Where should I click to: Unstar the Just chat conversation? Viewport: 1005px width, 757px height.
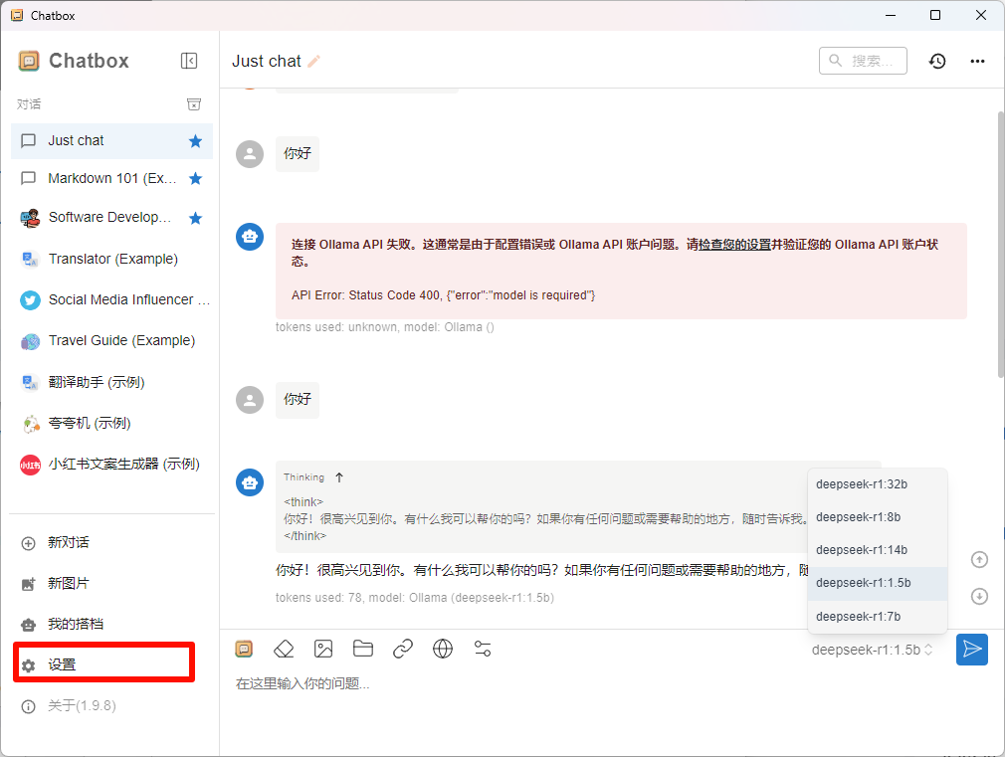[195, 140]
